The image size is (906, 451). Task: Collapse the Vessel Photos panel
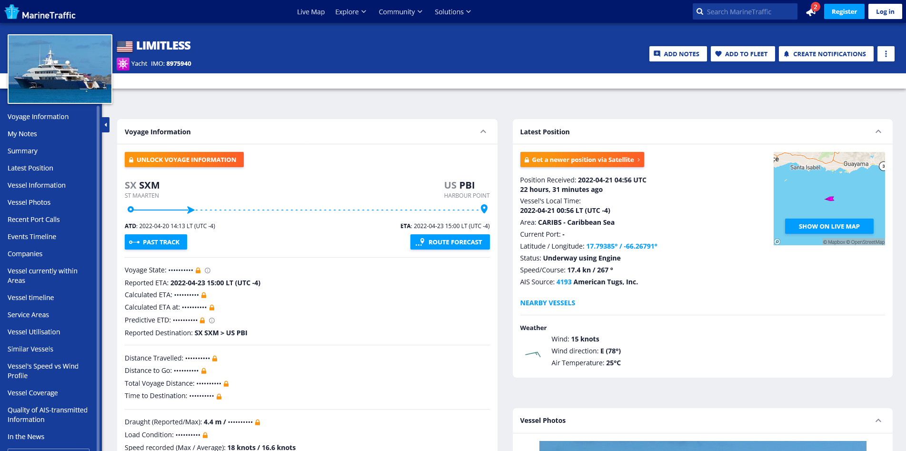[878, 421]
